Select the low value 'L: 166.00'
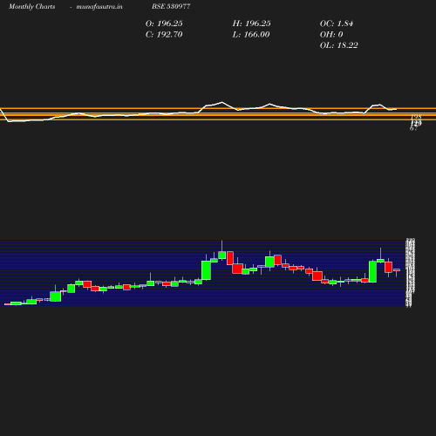Screen dimensions: 436x436 click(x=251, y=34)
